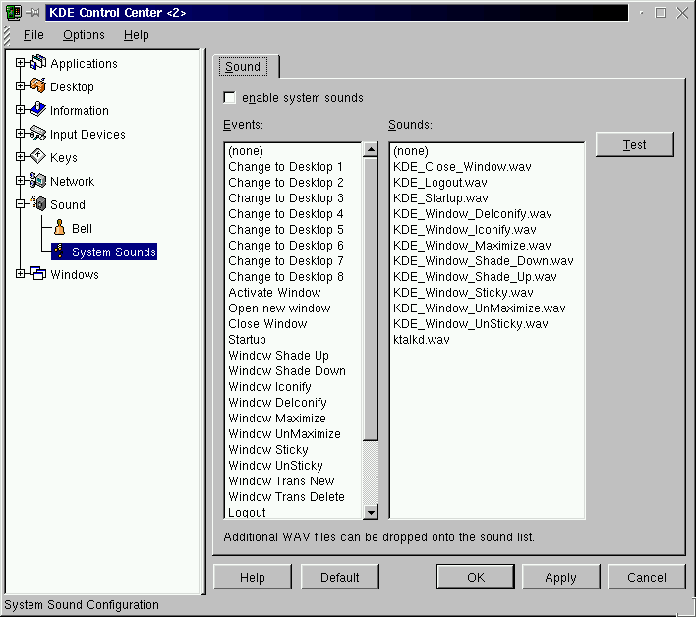This screenshot has height=617, width=696.
Task: Click the Keys category icon
Action: click(38, 157)
